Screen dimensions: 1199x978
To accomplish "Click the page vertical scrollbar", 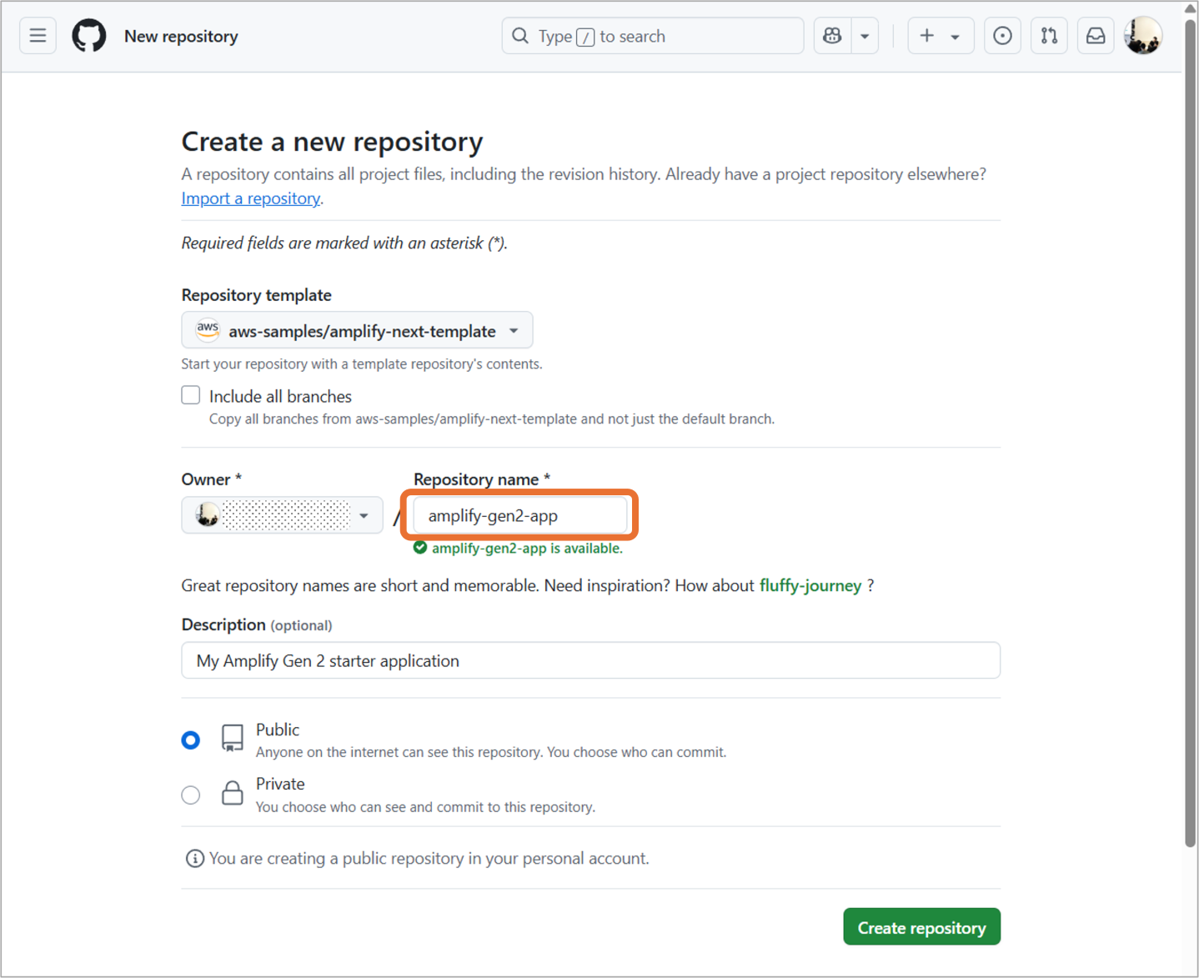I will pos(1191,434).
